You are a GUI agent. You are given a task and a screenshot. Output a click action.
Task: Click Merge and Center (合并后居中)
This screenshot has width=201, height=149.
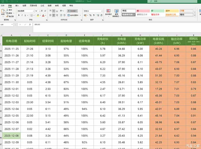click(73, 15)
